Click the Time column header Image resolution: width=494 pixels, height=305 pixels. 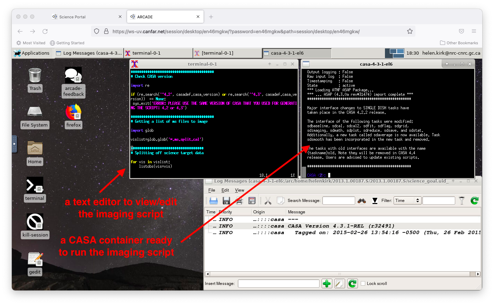(x=211, y=212)
